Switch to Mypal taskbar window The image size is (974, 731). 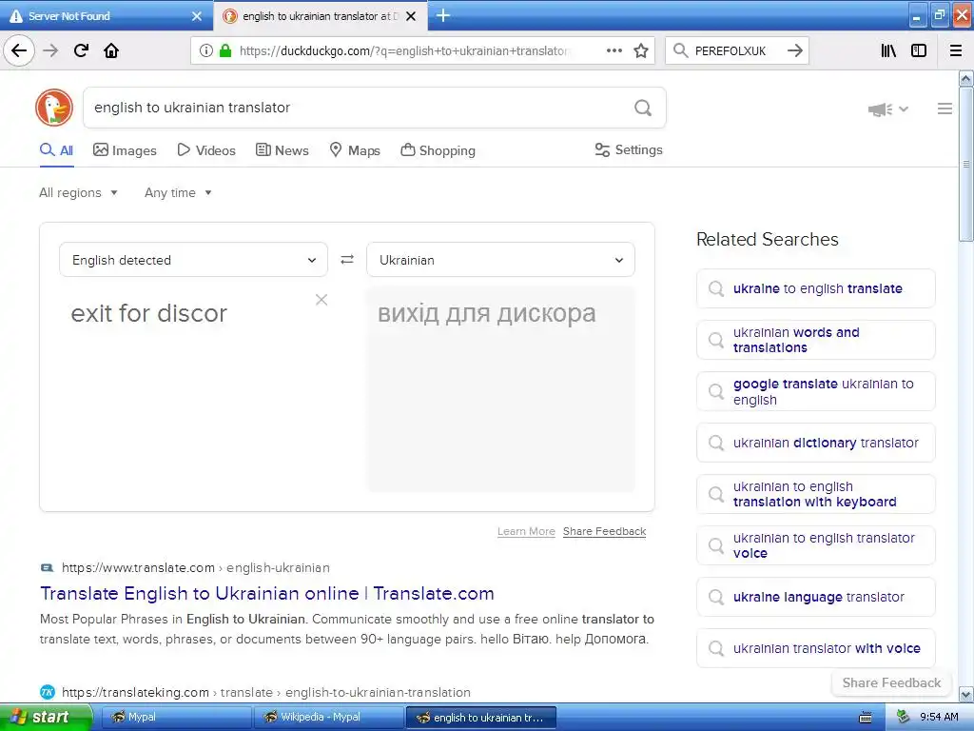tap(176, 718)
